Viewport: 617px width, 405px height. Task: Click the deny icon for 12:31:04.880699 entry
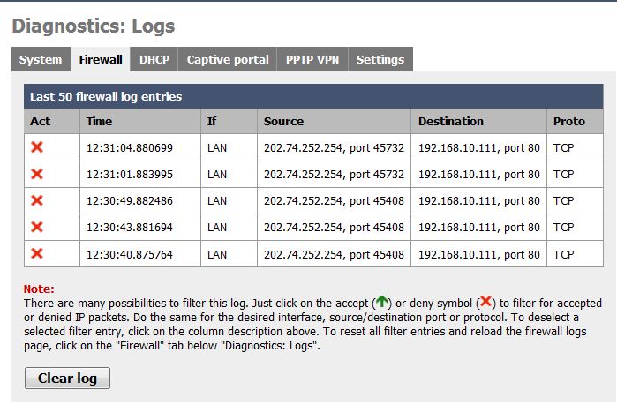click(37, 147)
